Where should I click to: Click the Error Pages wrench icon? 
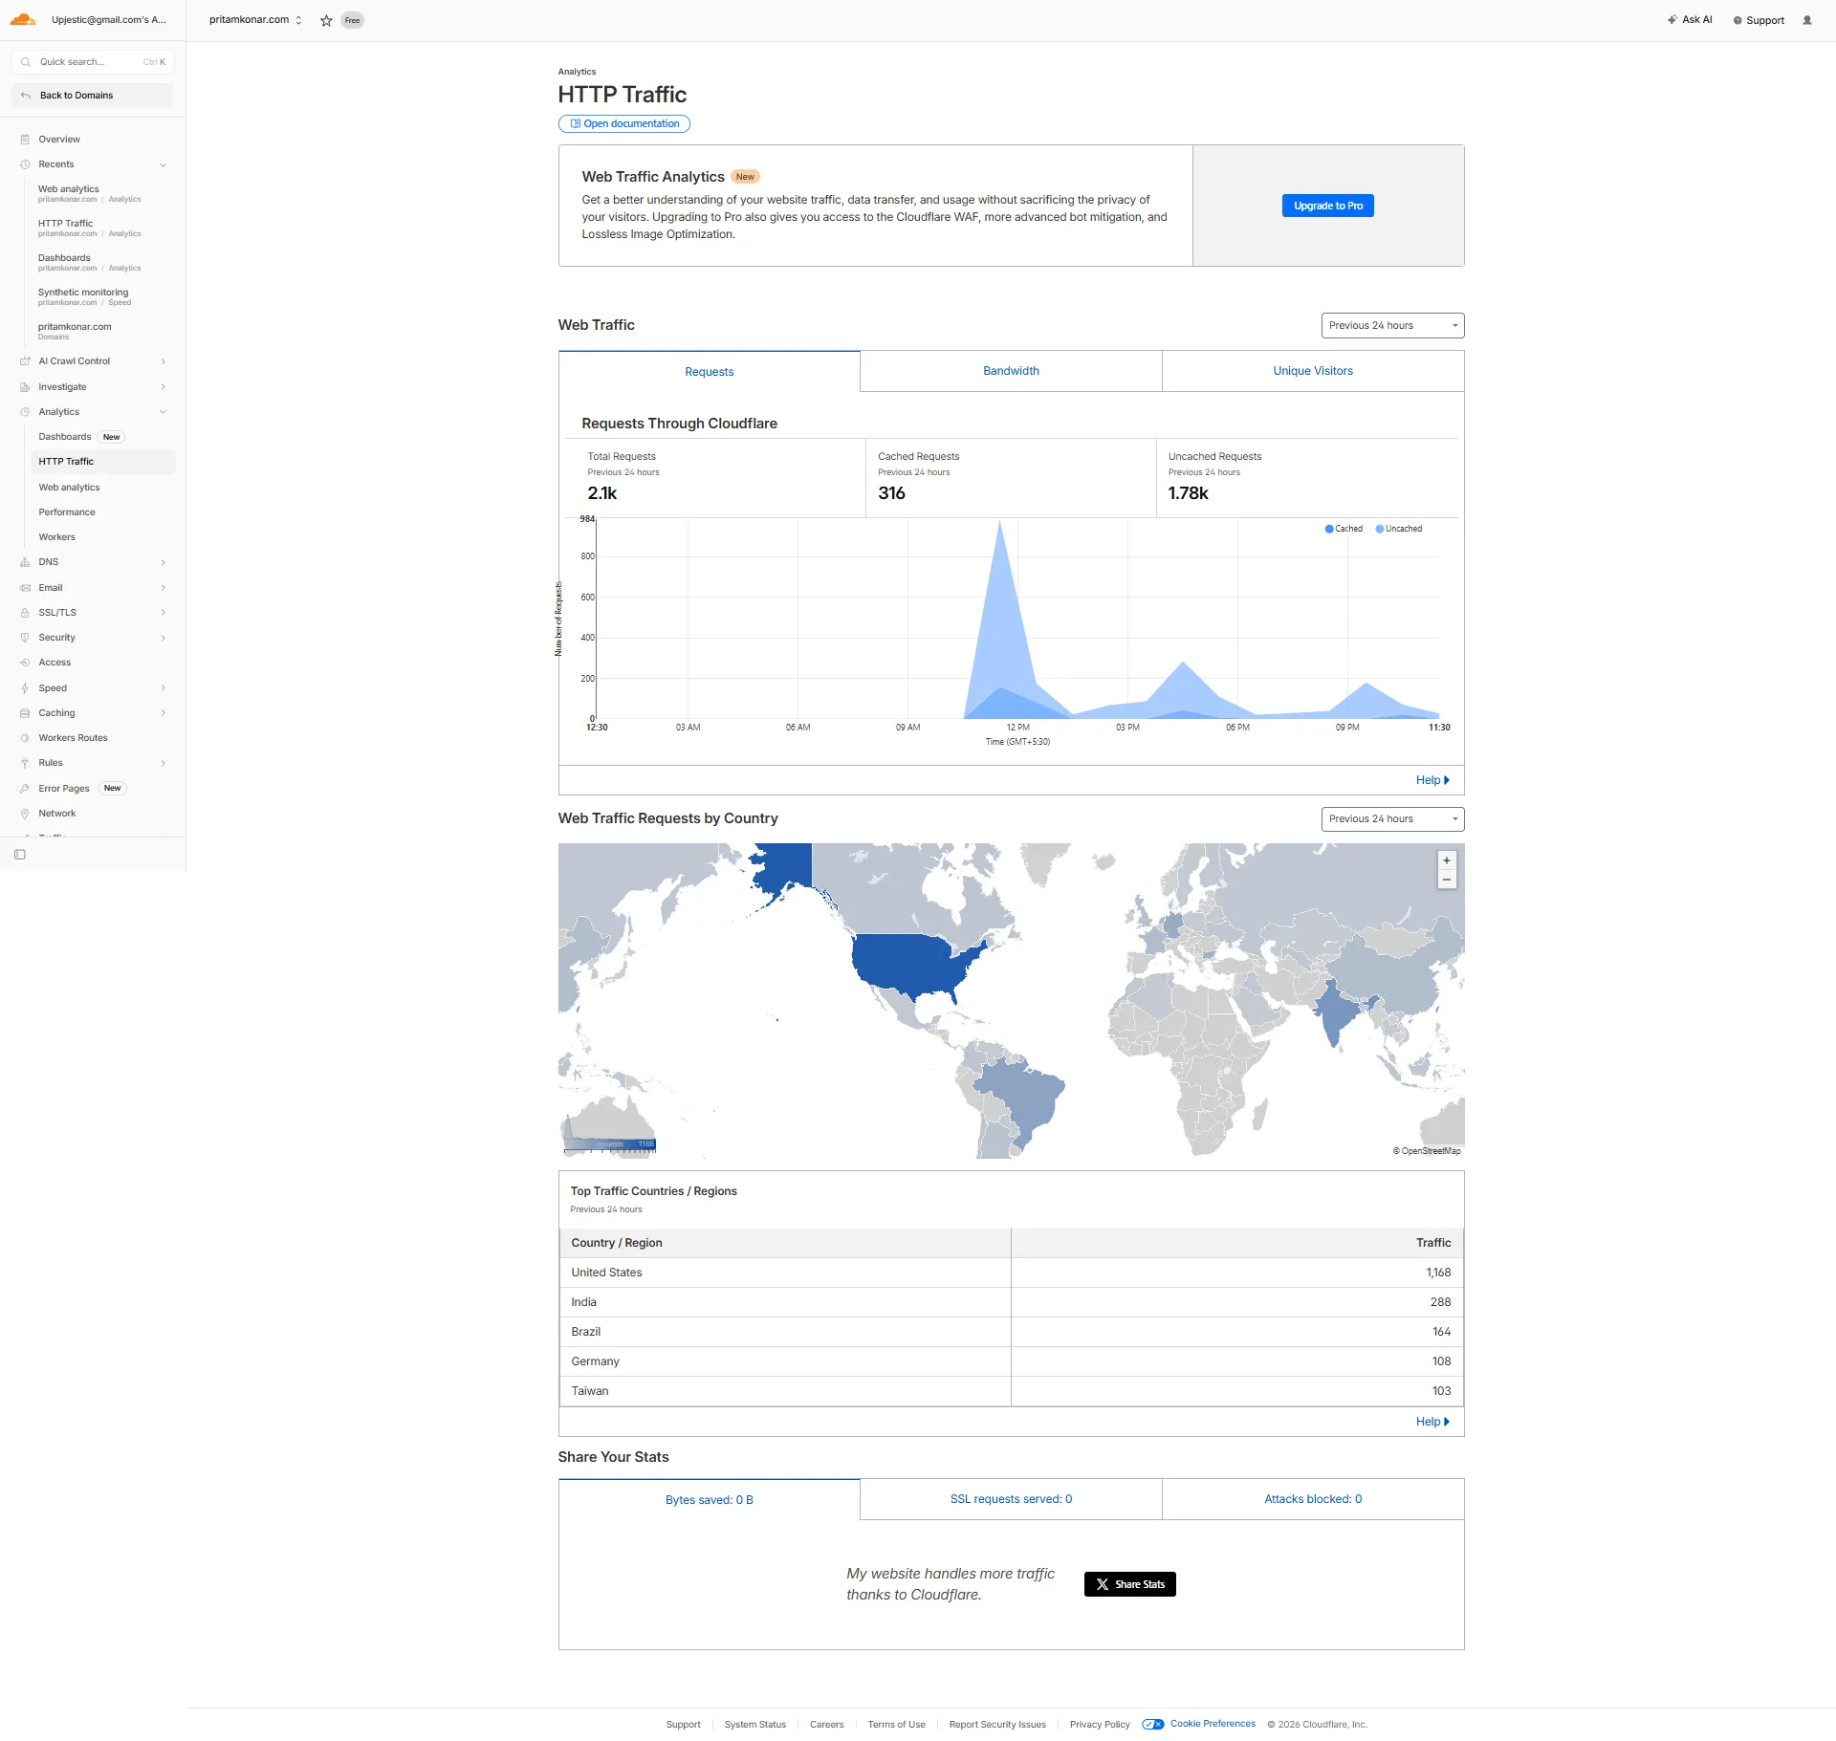[x=25, y=789]
